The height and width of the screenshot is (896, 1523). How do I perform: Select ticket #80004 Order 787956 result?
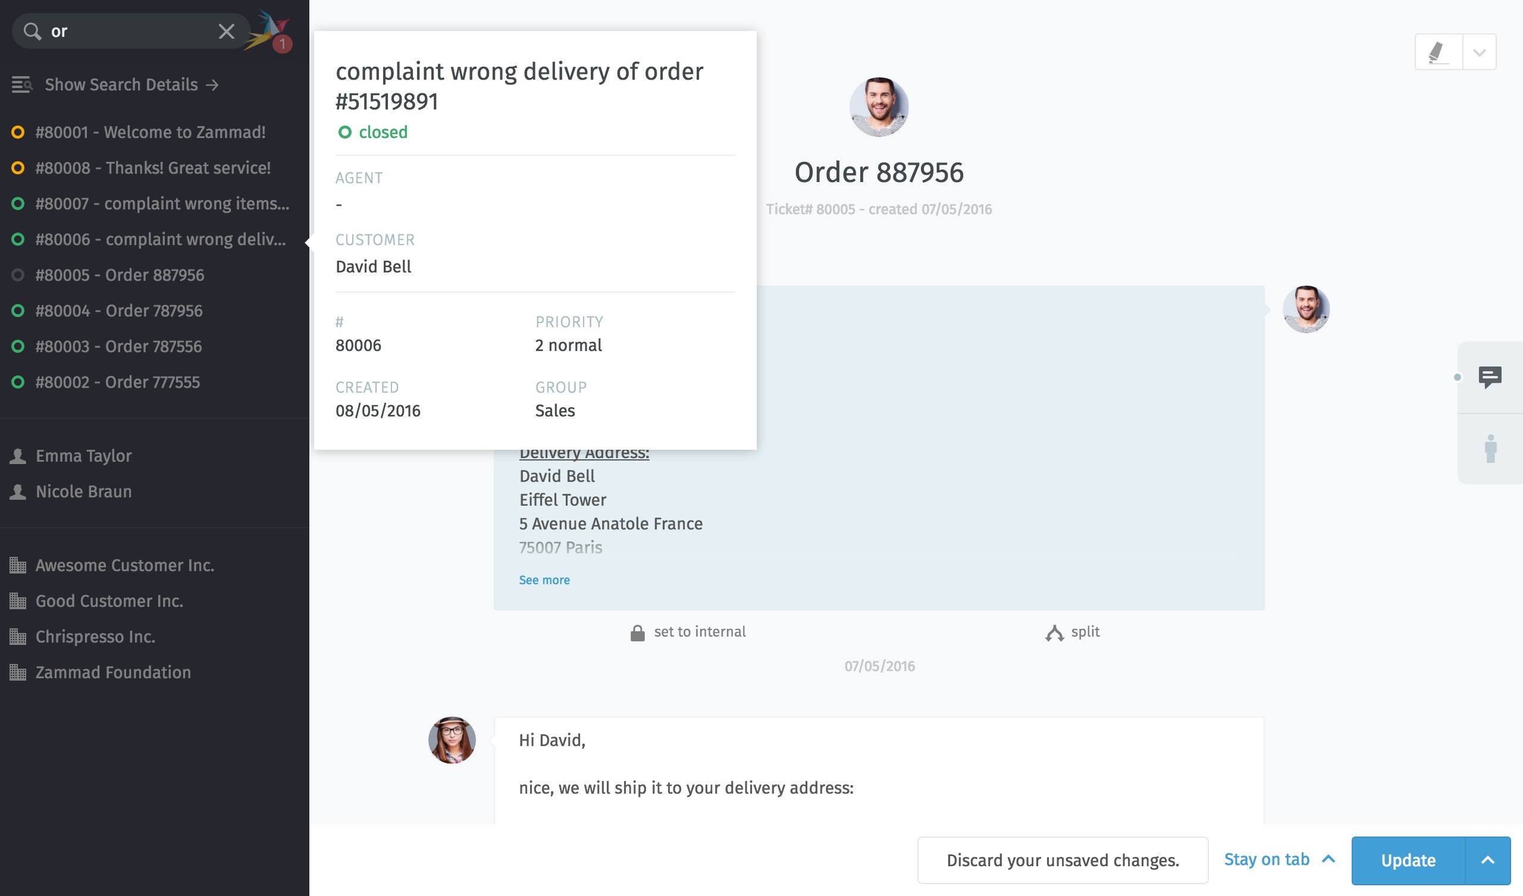tap(118, 311)
